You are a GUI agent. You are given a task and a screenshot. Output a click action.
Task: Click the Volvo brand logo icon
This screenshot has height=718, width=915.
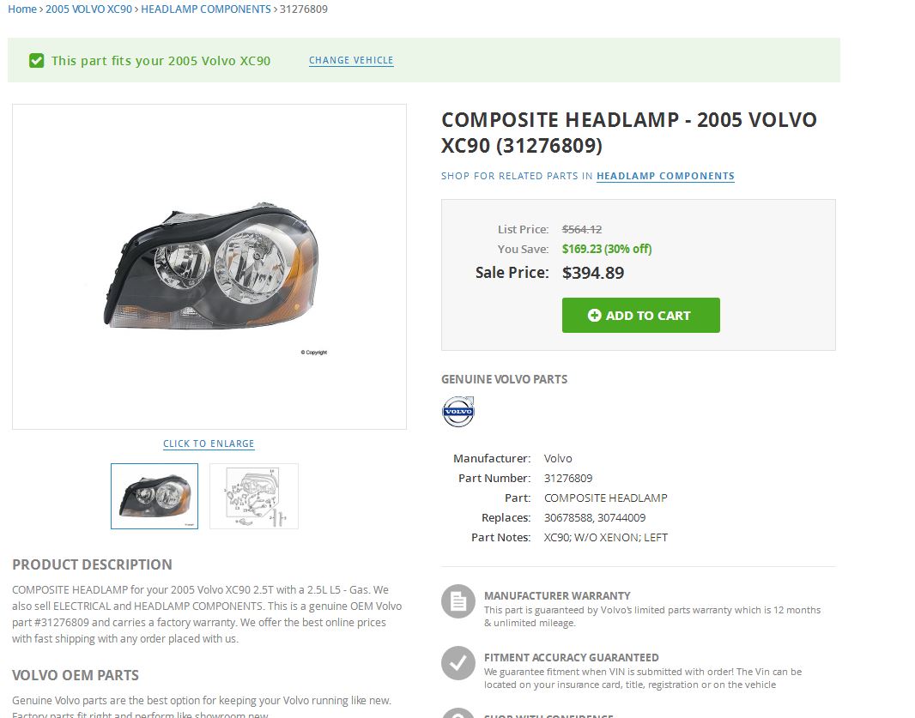coord(457,412)
